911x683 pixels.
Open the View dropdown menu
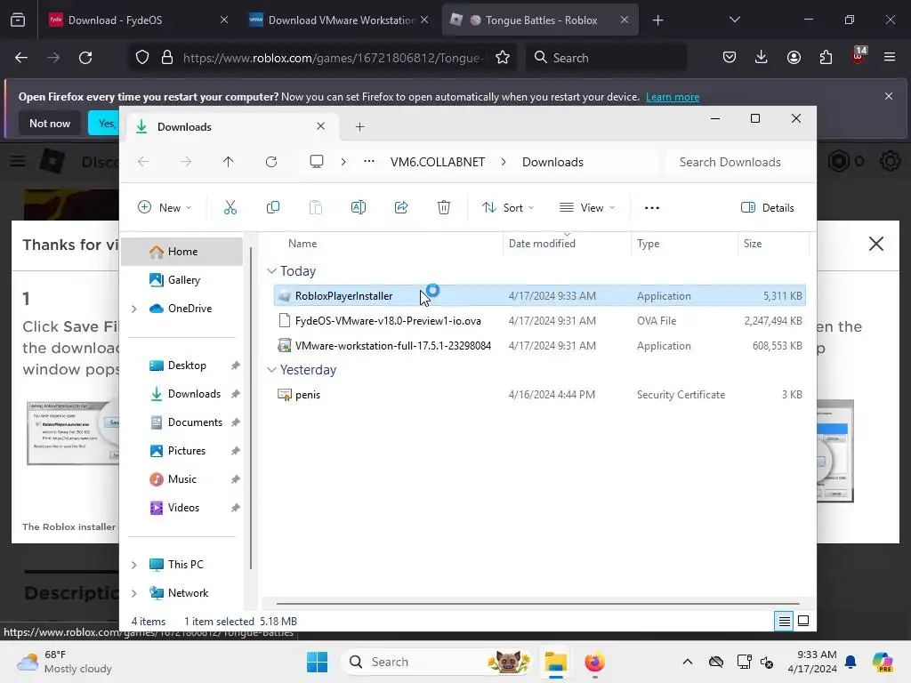587,207
